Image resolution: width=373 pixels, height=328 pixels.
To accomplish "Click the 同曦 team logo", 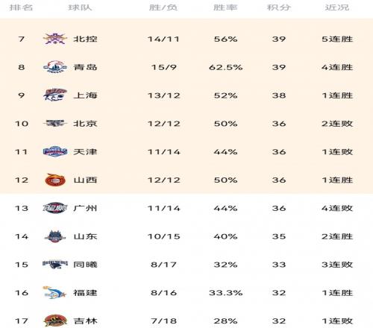I will click(x=55, y=265).
